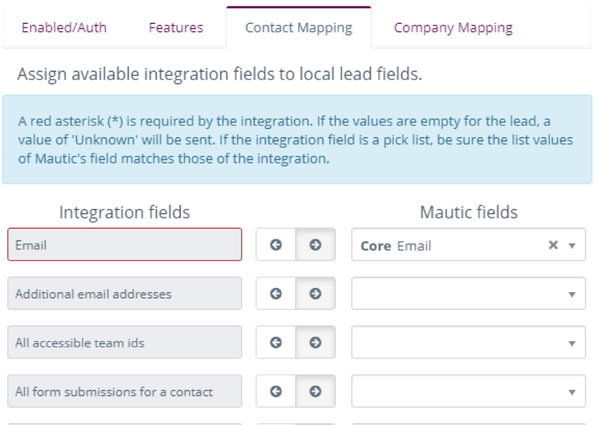The width and height of the screenshot is (600, 425).
Task: Open the Company Mapping tab
Action: (453, 27)
